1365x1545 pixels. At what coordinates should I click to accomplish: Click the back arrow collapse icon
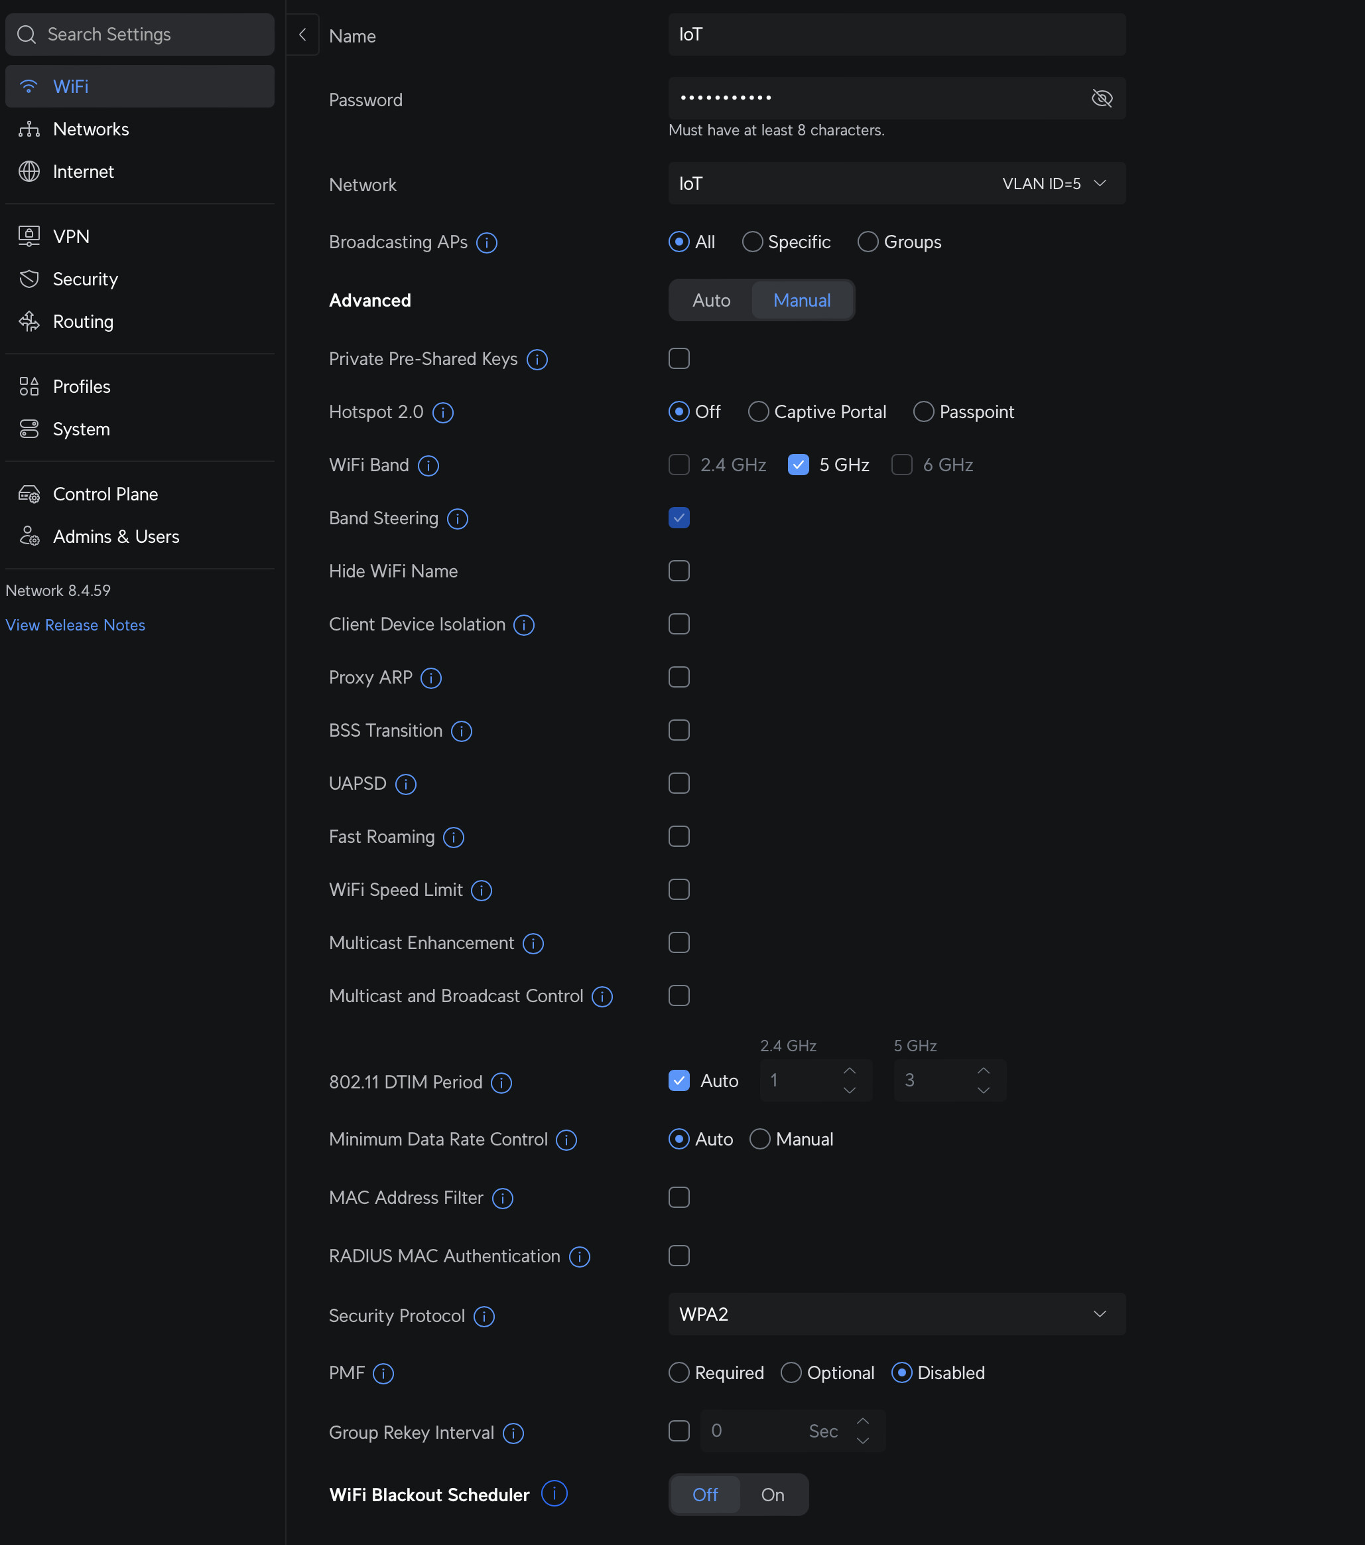coord(302,35)
